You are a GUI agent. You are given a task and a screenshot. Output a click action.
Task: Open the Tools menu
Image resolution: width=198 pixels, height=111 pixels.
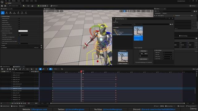click(19, 1)
